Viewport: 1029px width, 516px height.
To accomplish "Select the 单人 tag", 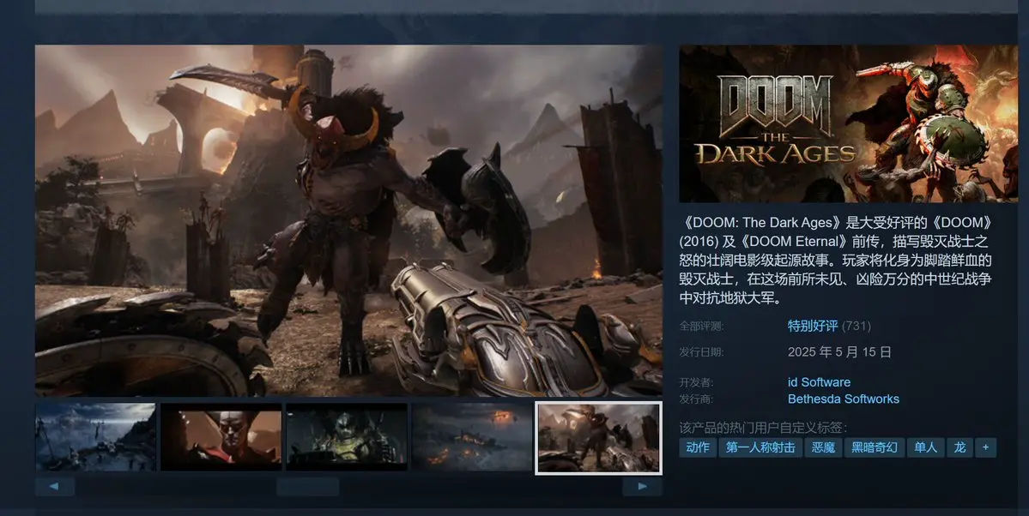I will [x=926, y=447].
